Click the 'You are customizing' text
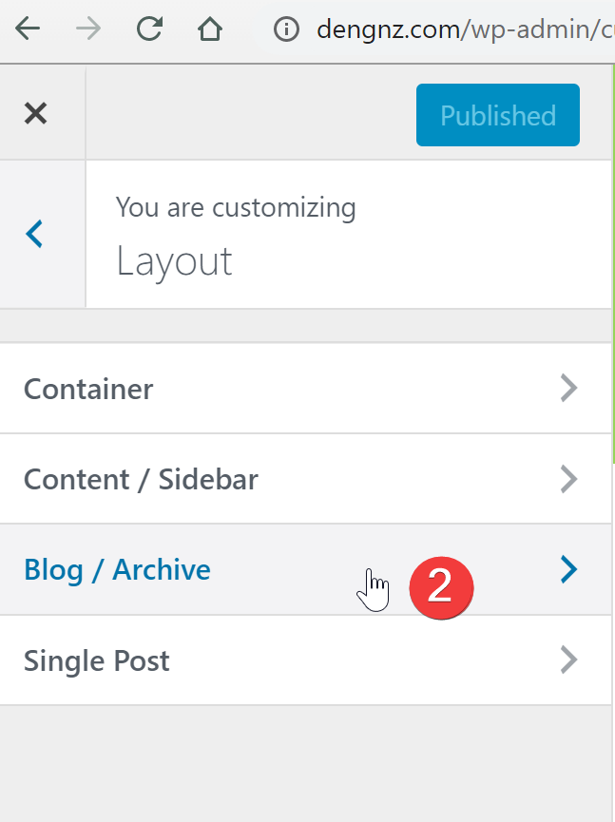This screenshot has width=615, height=822. tap(236, 208)
